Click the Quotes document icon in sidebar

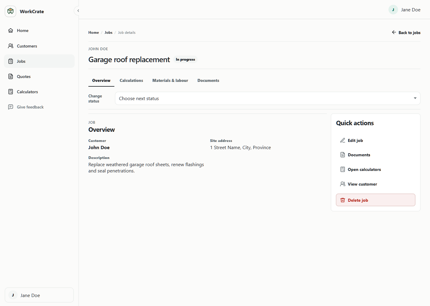point(11,76)
